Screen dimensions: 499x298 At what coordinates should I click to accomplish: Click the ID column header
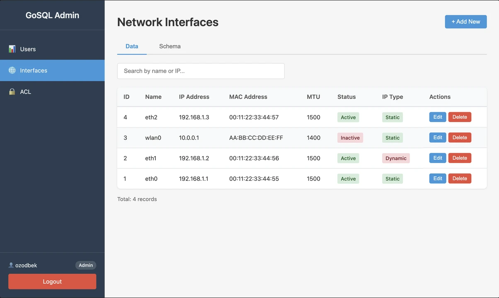126,97
